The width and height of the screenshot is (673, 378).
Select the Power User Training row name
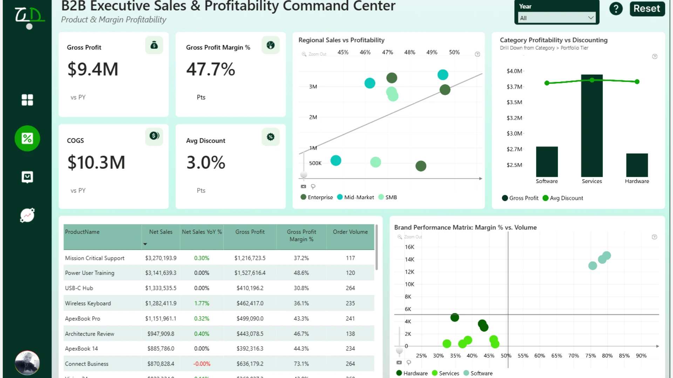(x=90, y=273)
